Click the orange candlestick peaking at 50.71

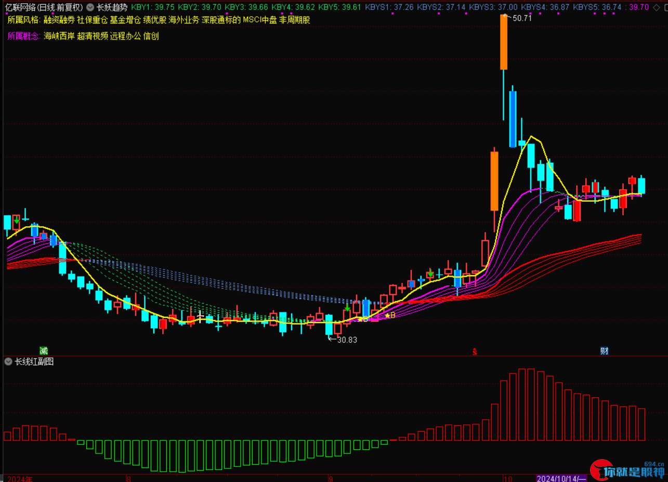tap(503, 42)
